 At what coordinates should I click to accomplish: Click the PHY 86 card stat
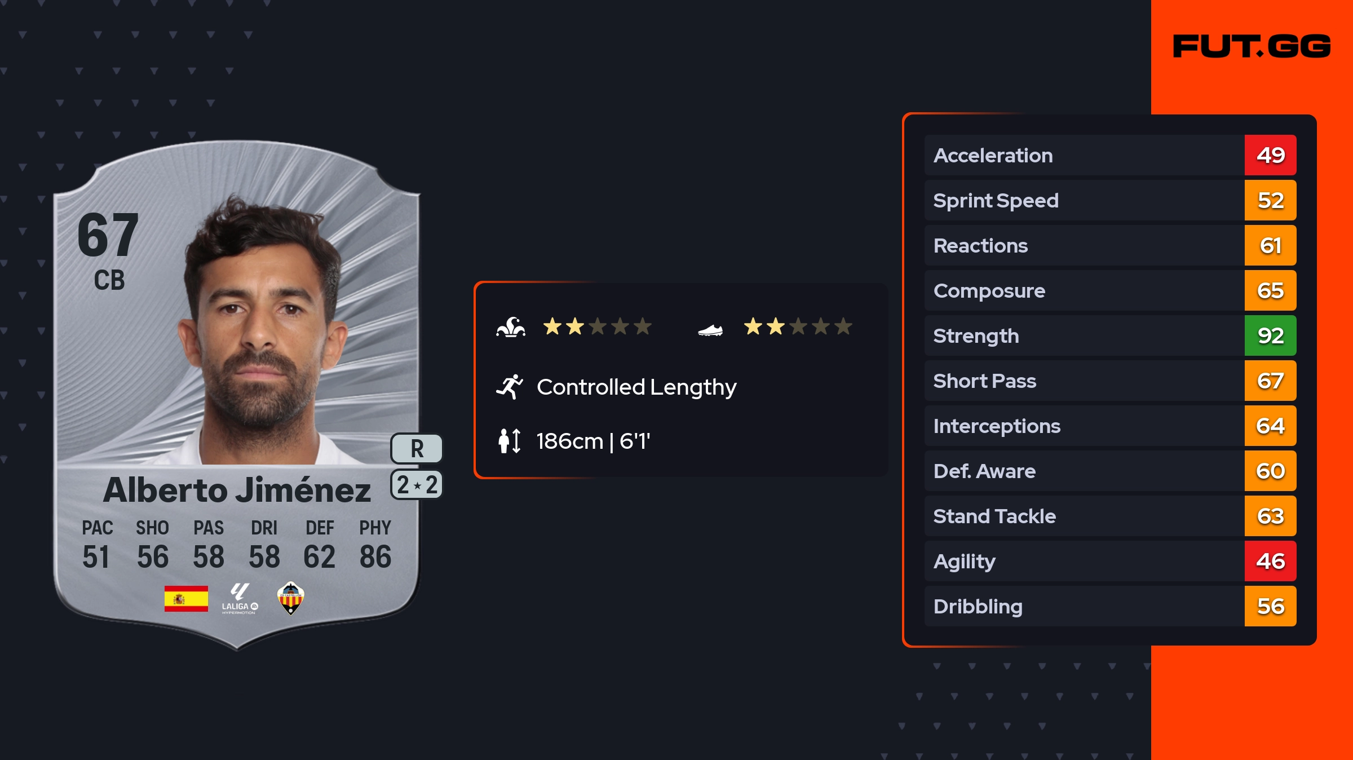click(375, 545)
